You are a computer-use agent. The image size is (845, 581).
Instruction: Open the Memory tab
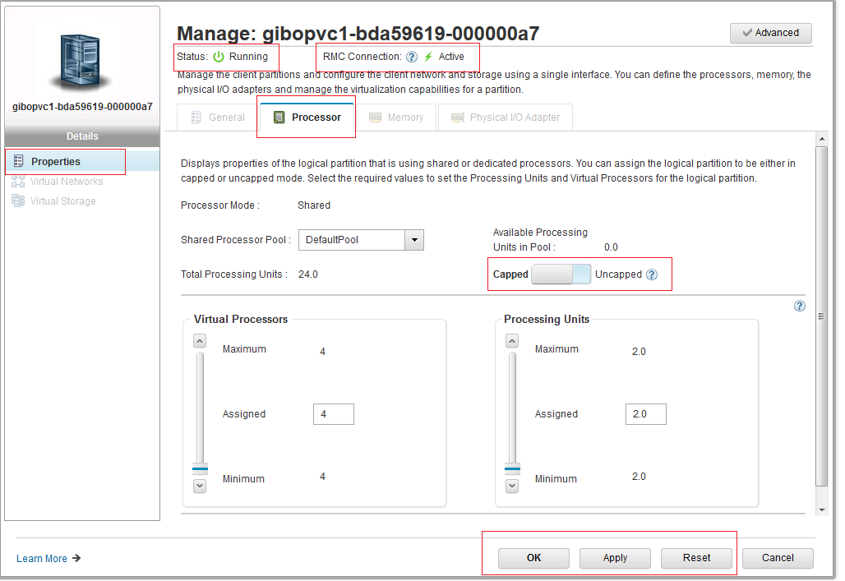(396, 118)
